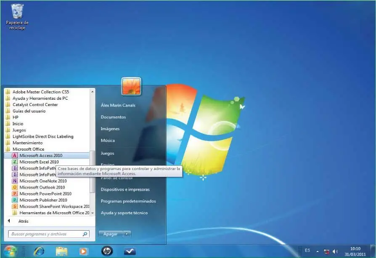Viewport: 376px width, 258px height.
Task: Open Documentos from the Start menu
Action: [113, 117]
